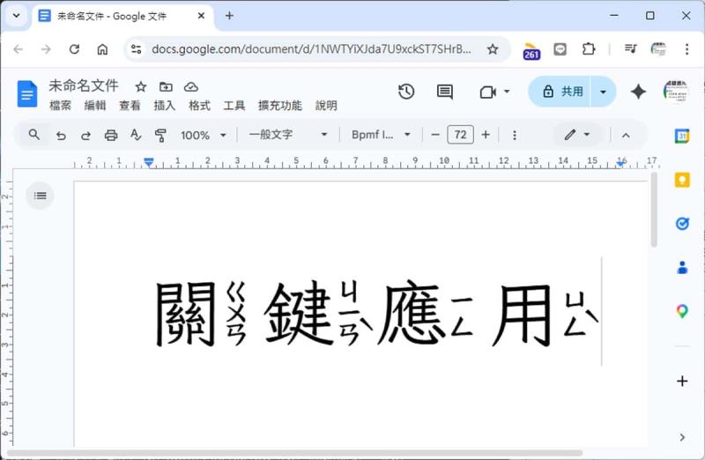Screen dimensions: 705x460
Task: Star the document 未命名文件
Action: (x=141, y=86)
